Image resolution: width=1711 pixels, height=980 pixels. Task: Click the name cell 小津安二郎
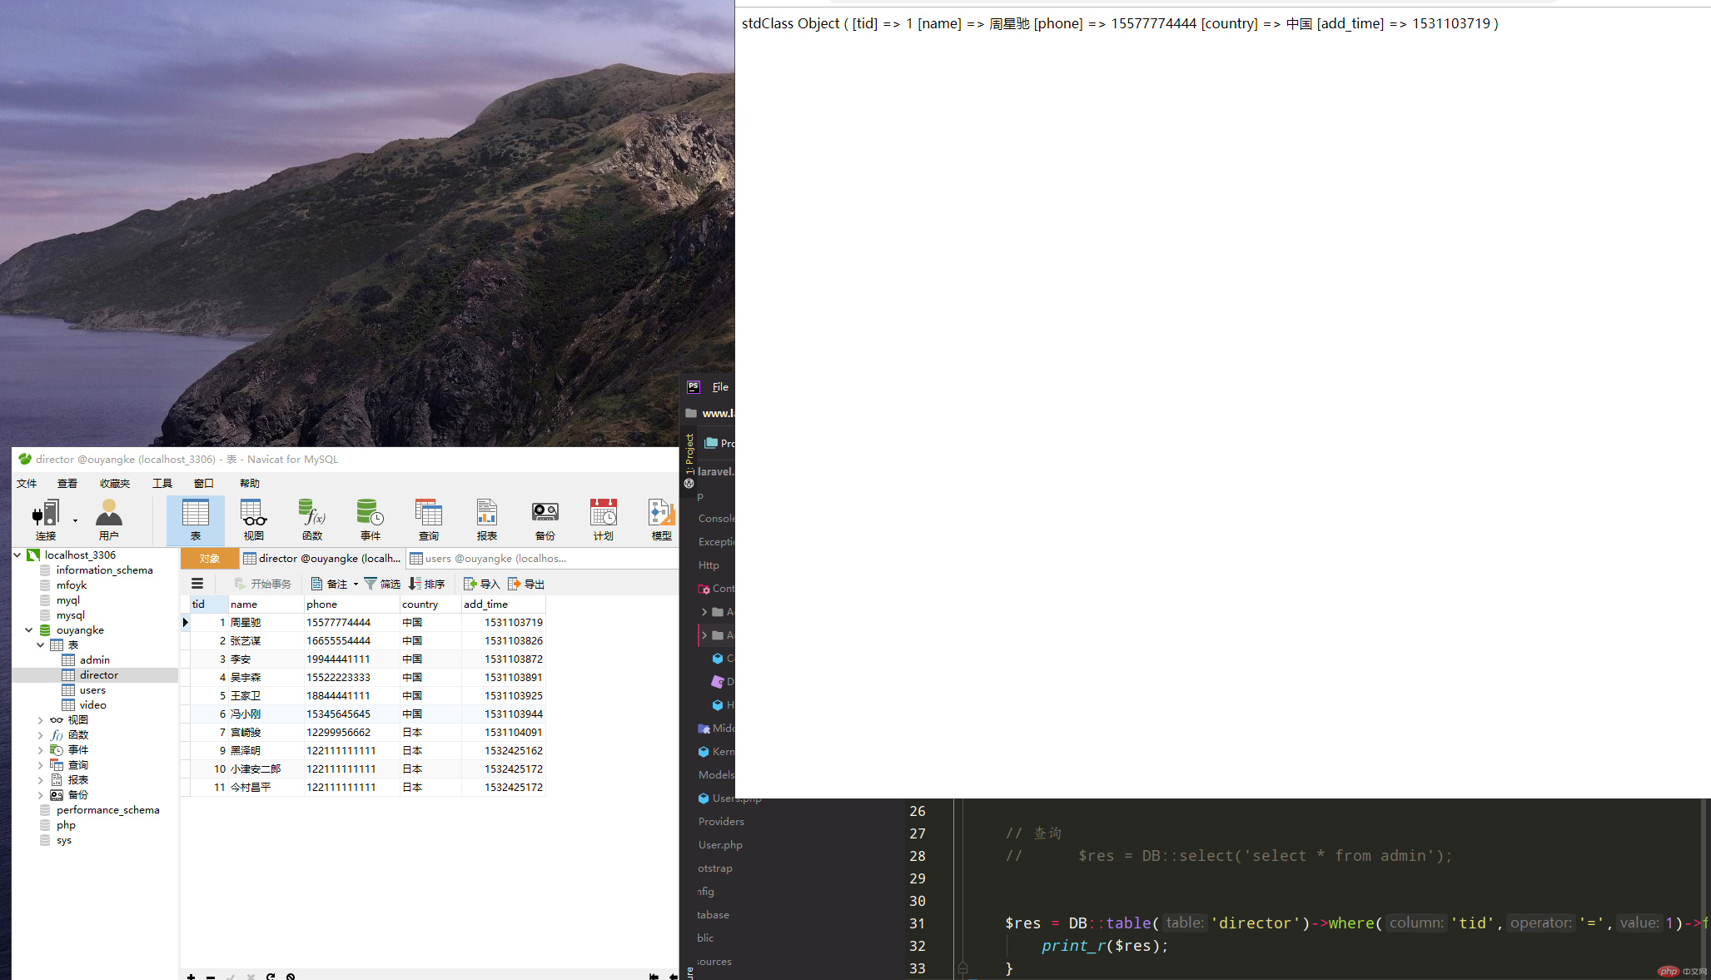[x=266, y=769]
